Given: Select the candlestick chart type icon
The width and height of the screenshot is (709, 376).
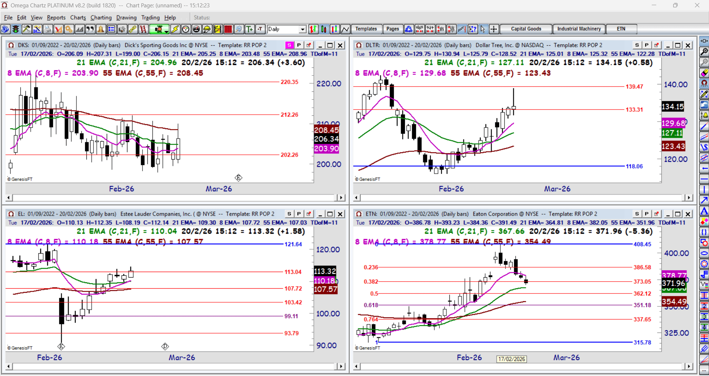Looking at the screenshot, I should pyautogui.click(x=324, y=29).
